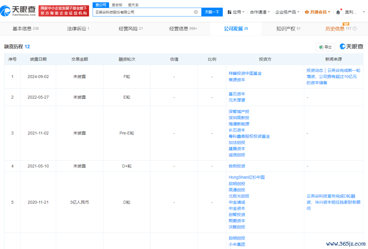Click the 导出 export button
This screenshot has width=368, height=249.
325,47
